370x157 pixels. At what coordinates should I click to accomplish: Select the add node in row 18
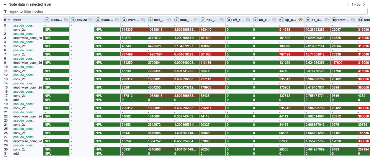(x=16, y=100)
